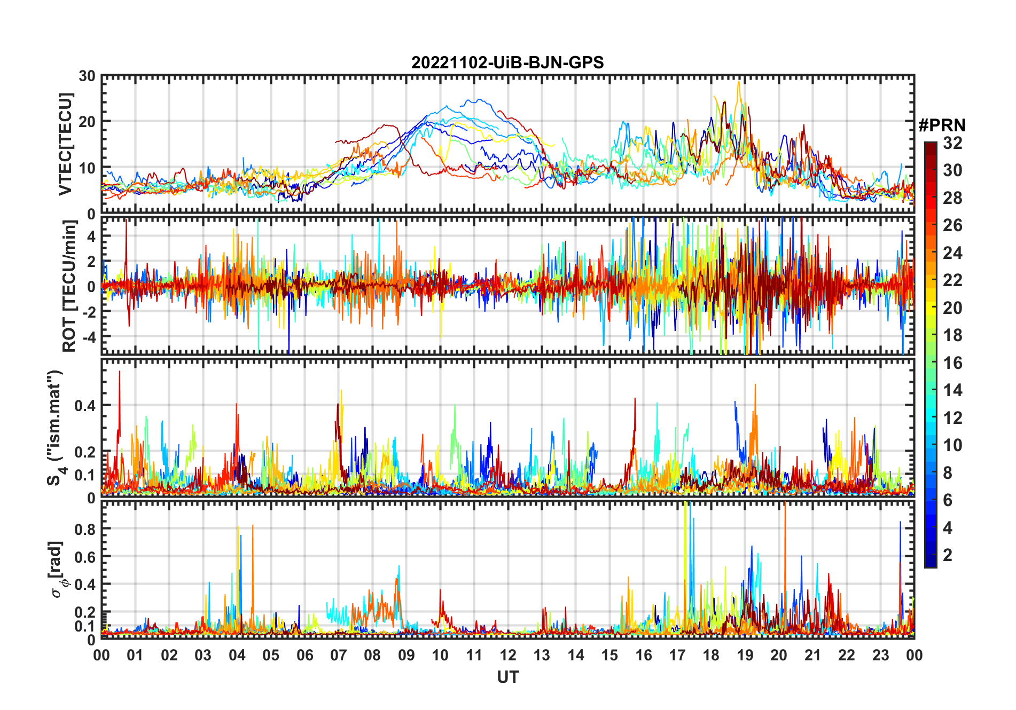
Task: Click hour label 01 on the UT axis
Action: point(135,655)
